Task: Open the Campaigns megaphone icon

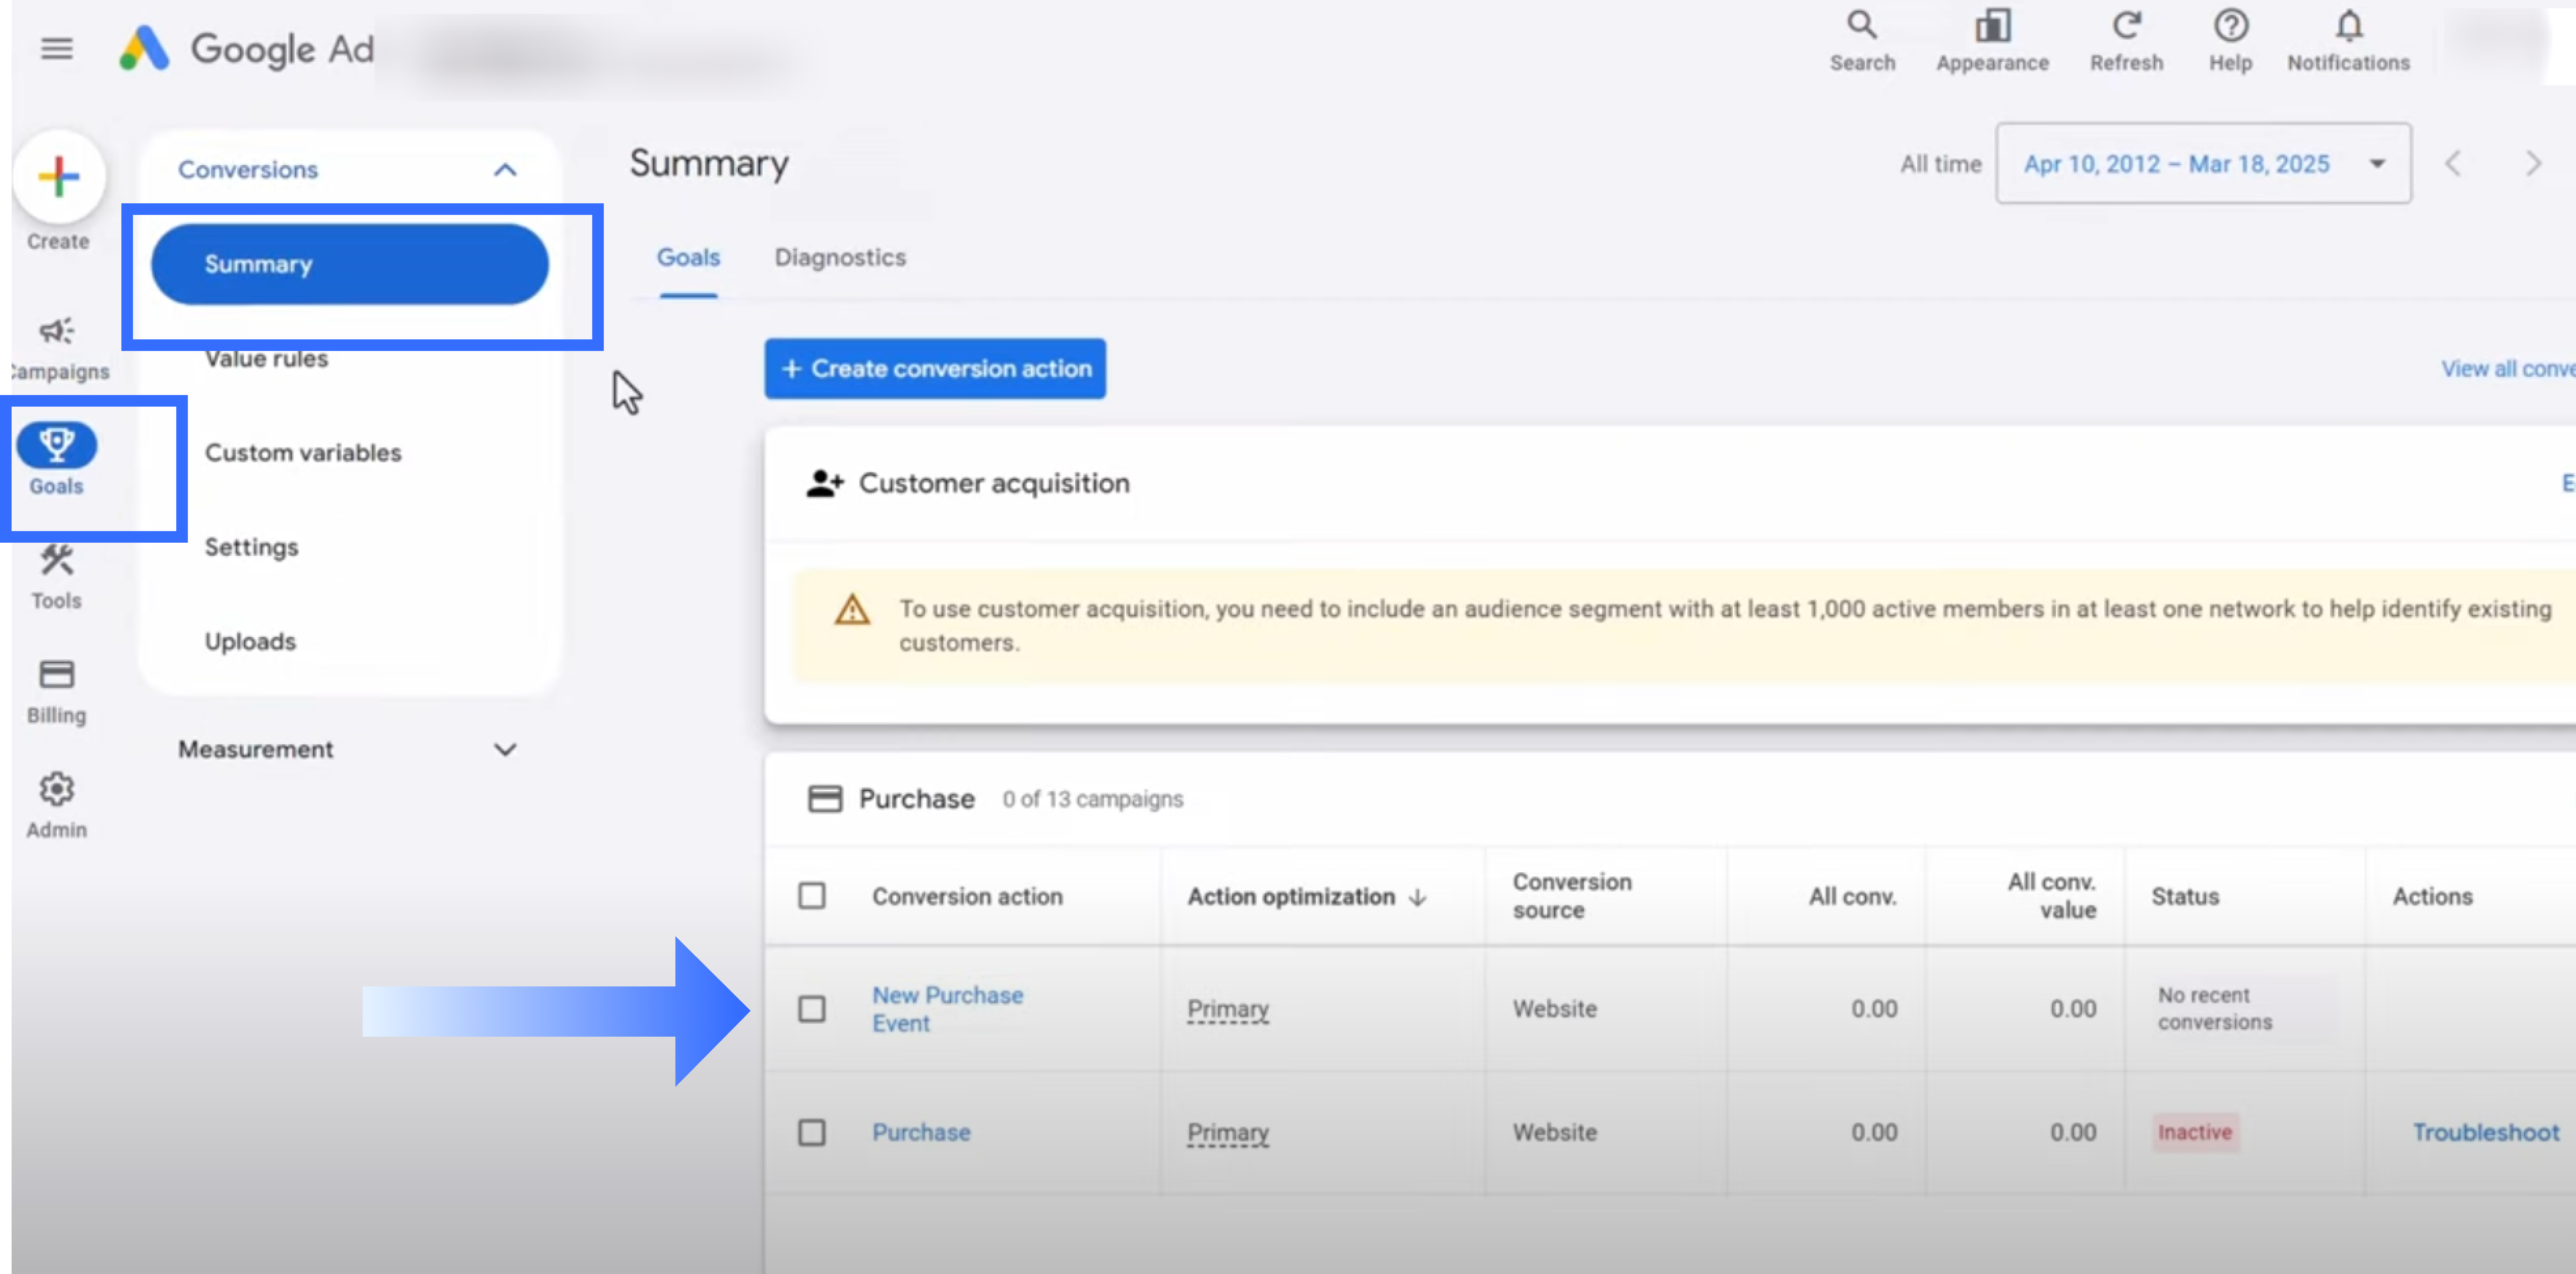Action: (57, 331)
